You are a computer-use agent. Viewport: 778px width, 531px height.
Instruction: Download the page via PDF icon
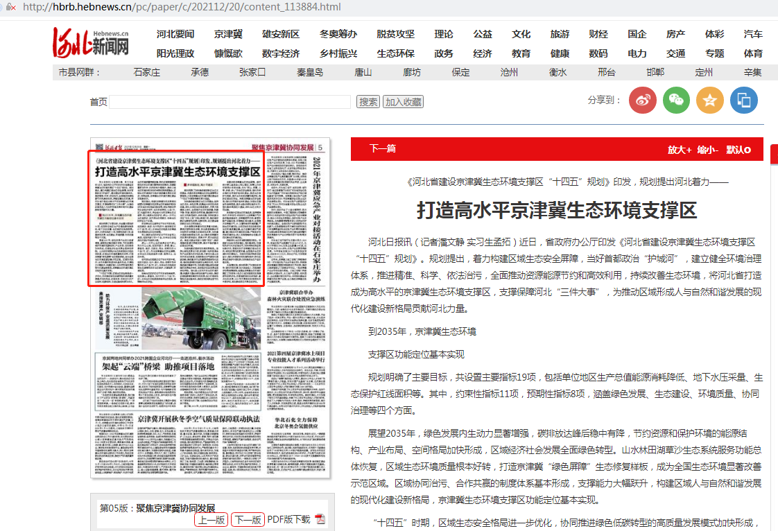[320, 520]
